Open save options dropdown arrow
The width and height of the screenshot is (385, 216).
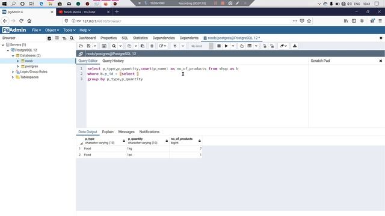click(x=95, y=46)
